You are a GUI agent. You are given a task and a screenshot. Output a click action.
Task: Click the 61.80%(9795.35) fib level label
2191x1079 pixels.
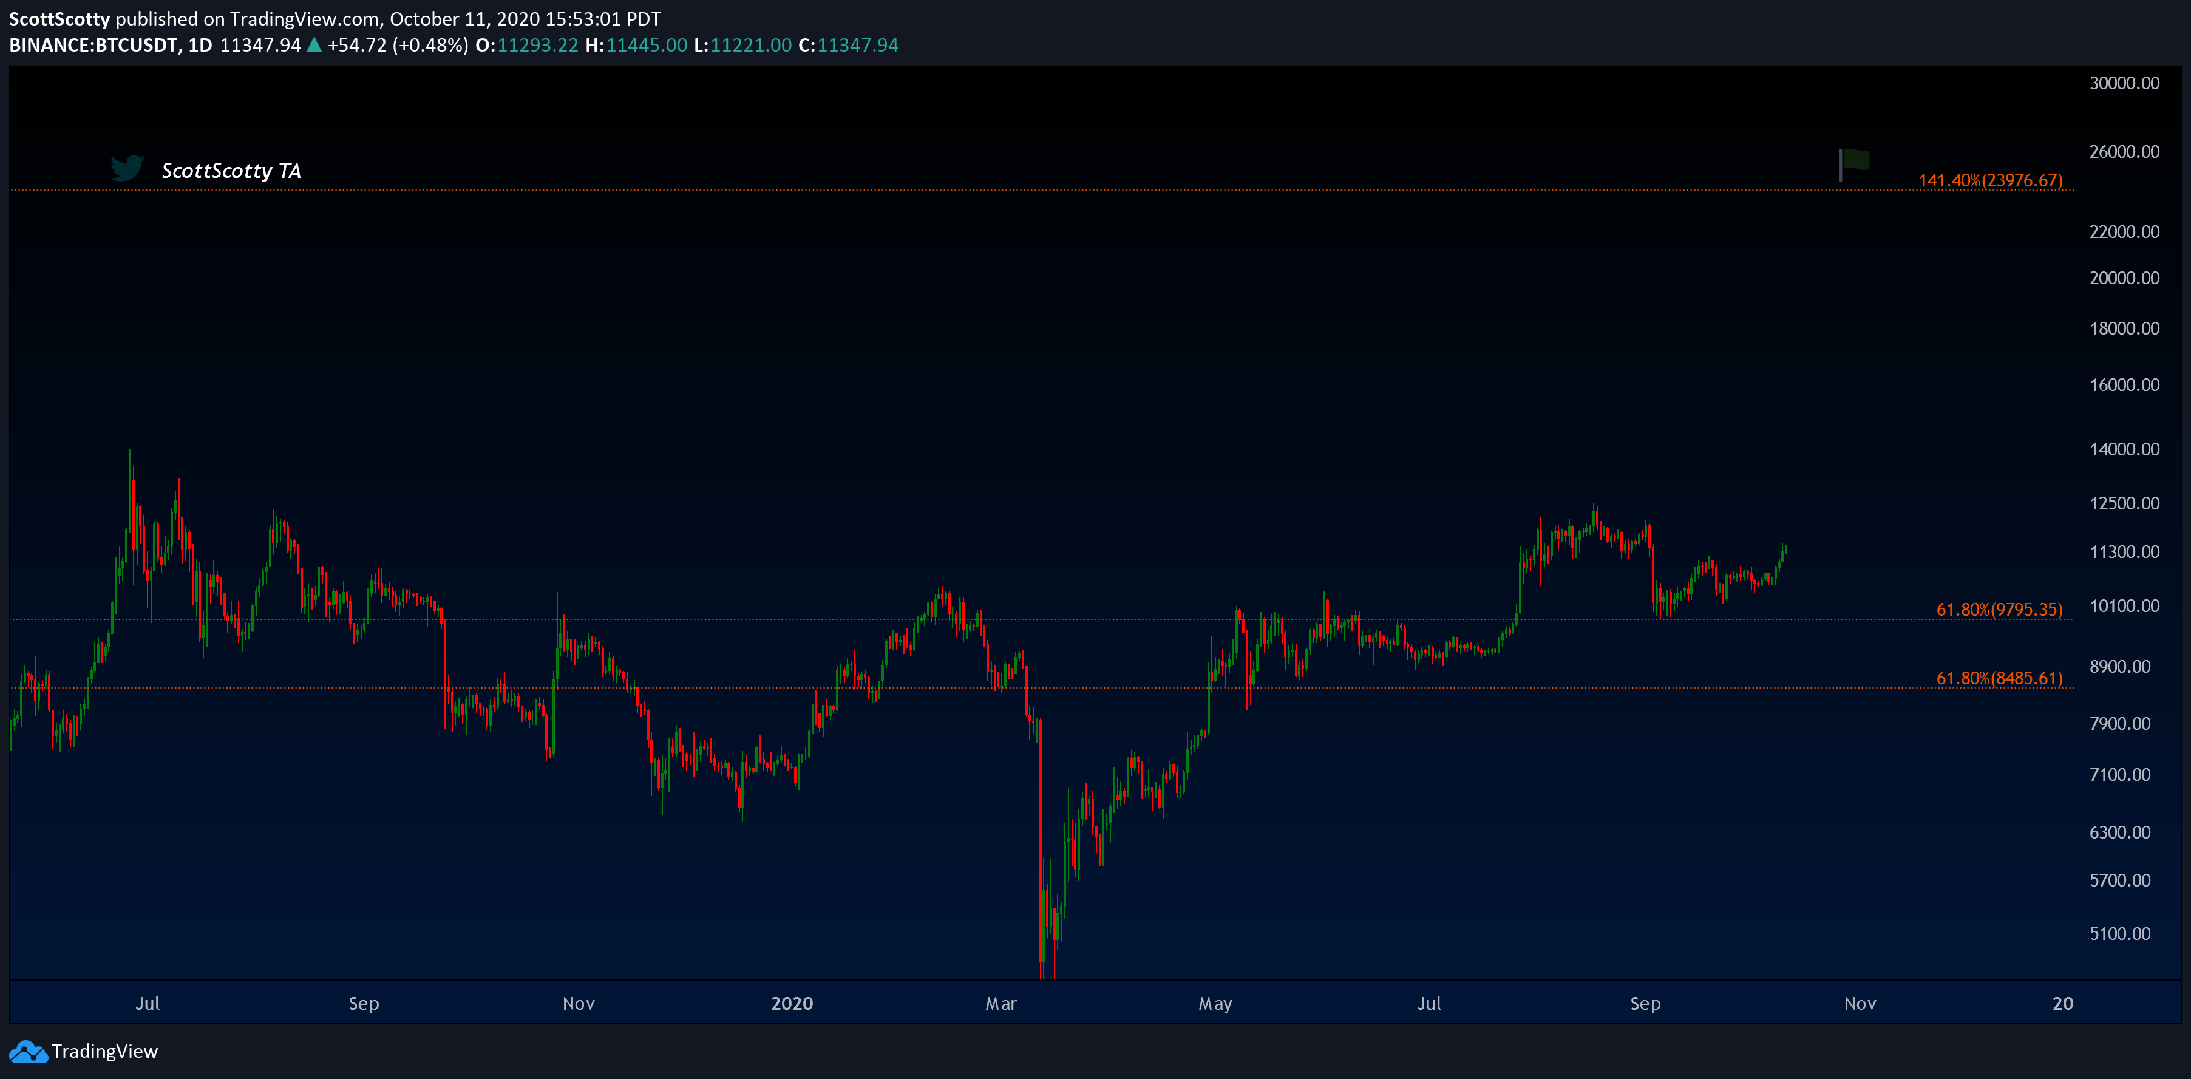1999,609
